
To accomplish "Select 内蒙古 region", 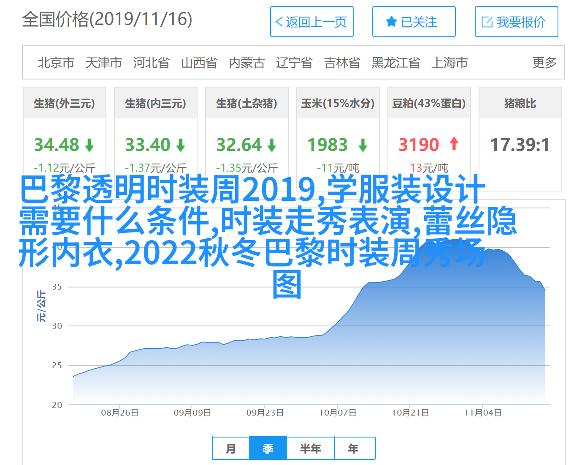I will tap(247, 63).
